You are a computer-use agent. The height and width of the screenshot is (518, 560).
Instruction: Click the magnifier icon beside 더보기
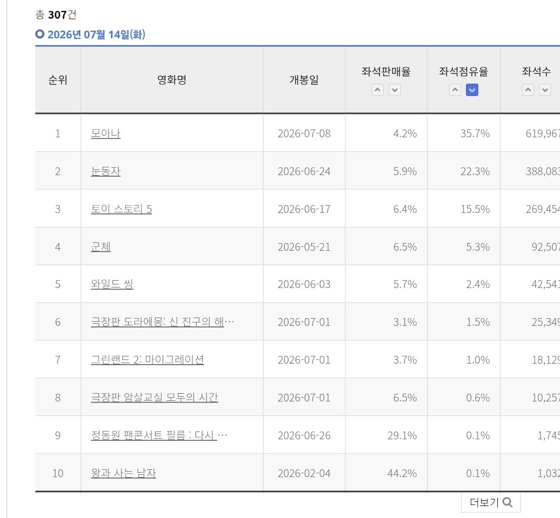click(x=508, y=502)
